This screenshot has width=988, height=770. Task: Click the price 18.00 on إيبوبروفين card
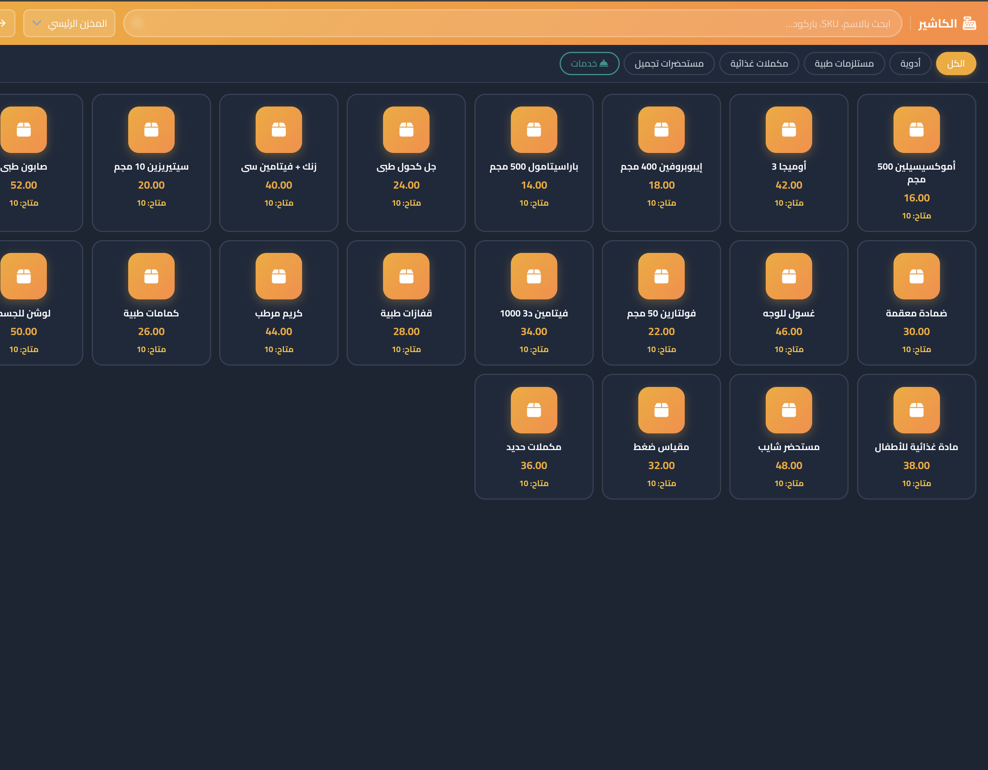coord(662,185)
